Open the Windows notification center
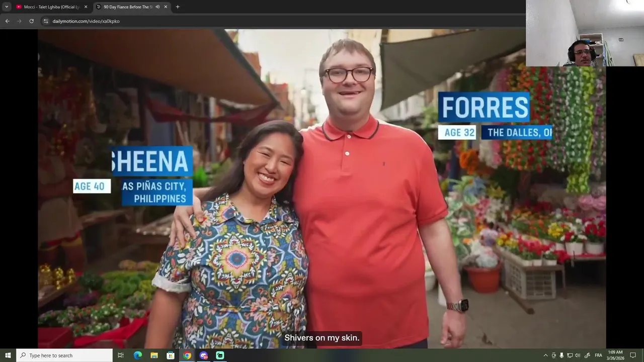The width and height of the screenshot is (644, 362). click(x=633, y=355)
